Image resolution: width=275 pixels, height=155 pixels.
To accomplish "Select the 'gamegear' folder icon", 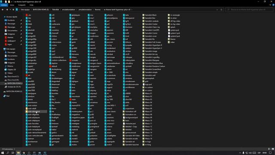I will (x=50, y=142).
